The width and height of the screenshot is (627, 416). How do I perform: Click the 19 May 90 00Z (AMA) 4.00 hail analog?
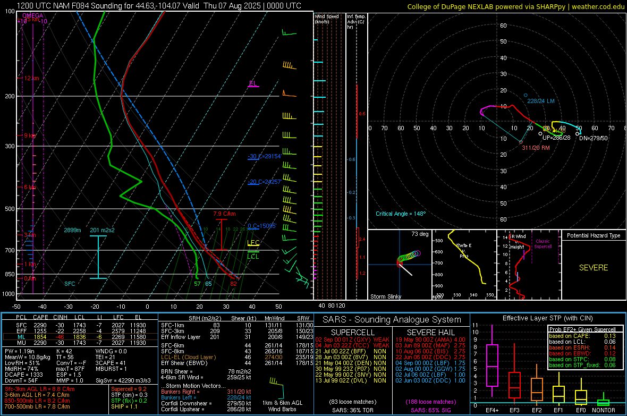click(x=430, y=339)
